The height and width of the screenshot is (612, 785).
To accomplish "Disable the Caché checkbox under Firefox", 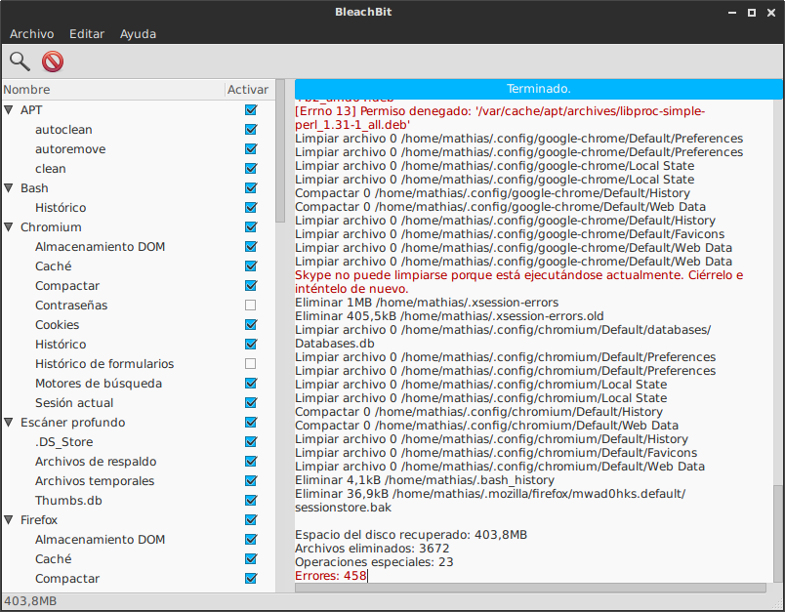I will coord(250,559).
